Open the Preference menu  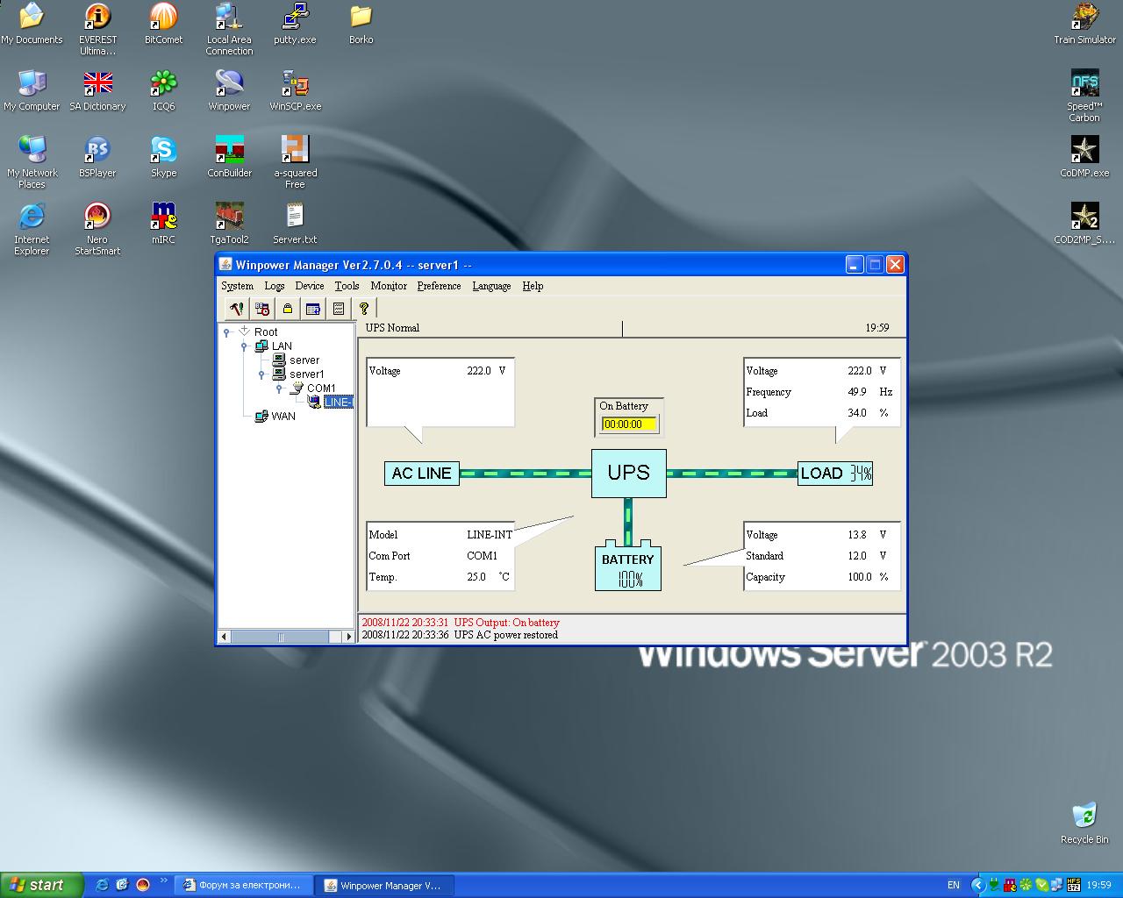439,286
